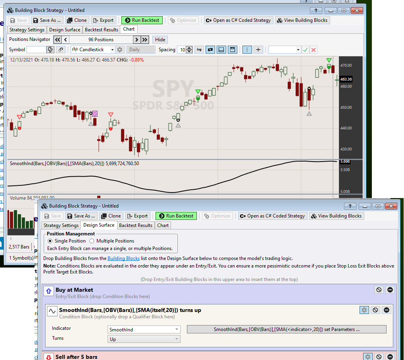Toggle the crosshair cursor
The image size is (404, 360).
pos(258,50)
